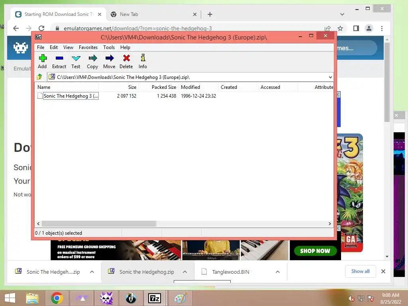This screenshot has width=408, height=306.
Task: Open the Windows Start button
Action: [10, 298]
